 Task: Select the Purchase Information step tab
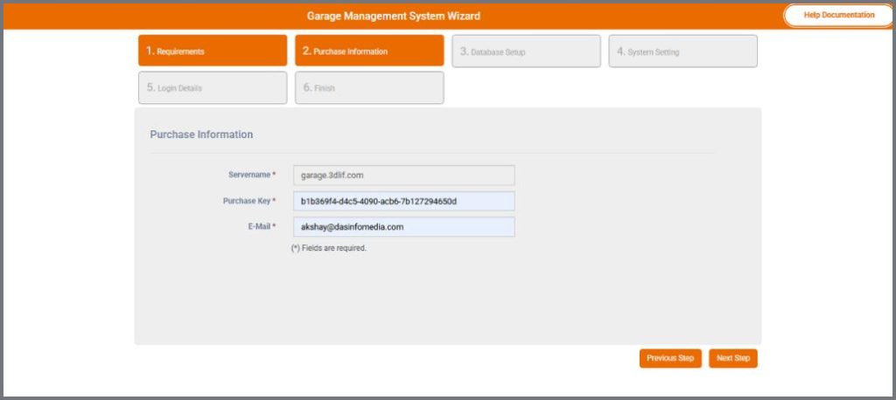(x=368, y=52)
